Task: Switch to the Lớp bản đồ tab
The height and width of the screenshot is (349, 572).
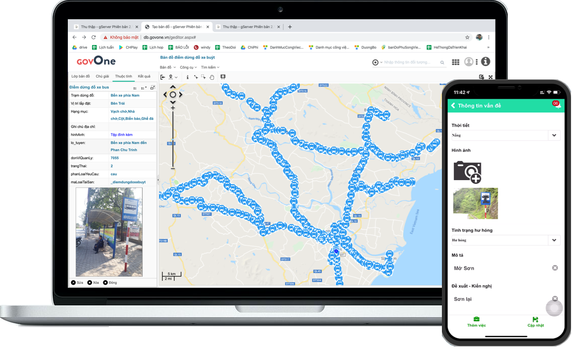Action: pos(80,76)
